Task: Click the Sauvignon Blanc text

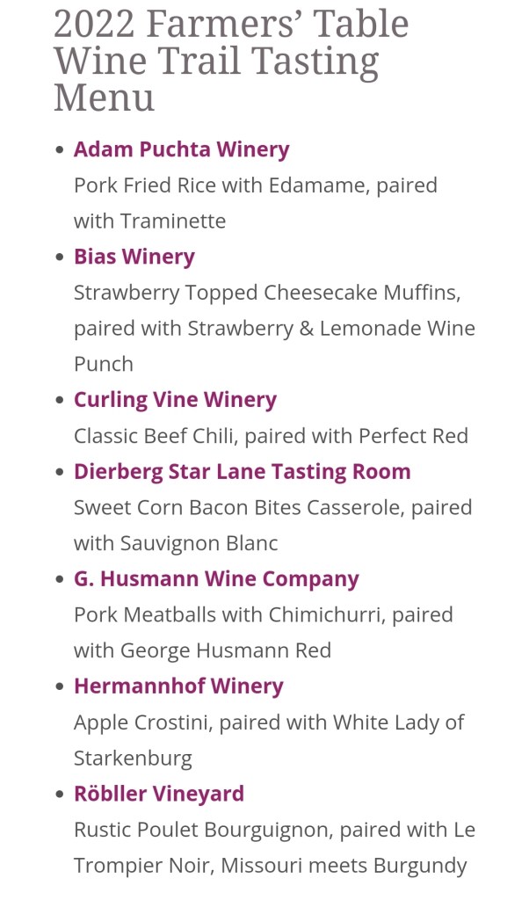Action: pos(199,543)
